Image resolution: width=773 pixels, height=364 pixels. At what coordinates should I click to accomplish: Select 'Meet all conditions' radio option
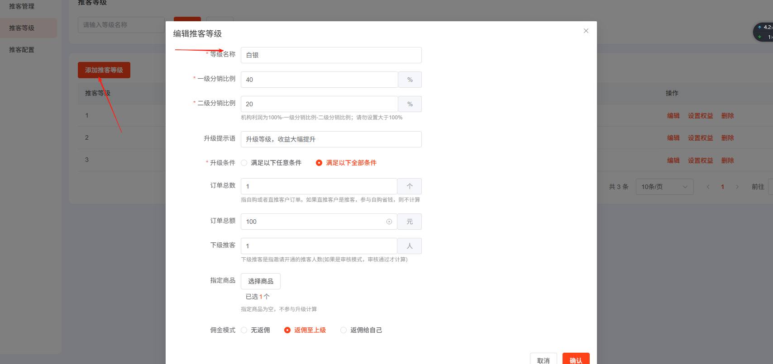[319, 163]
